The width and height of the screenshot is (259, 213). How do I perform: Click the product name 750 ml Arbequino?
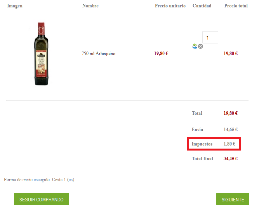tap(98, 54)
